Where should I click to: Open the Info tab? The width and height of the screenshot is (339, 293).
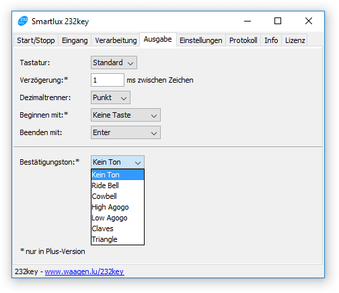click(271, 40)
